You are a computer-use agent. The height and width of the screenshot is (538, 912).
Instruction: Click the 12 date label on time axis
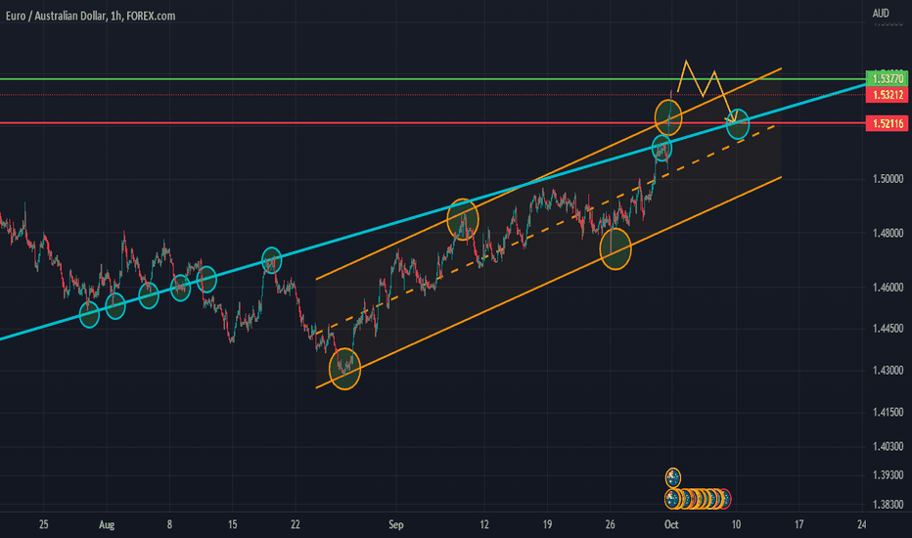(484, 524)
